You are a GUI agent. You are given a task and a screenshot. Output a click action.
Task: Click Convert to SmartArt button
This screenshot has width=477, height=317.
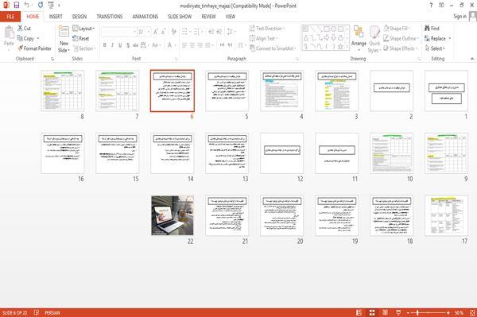(273, 48)
